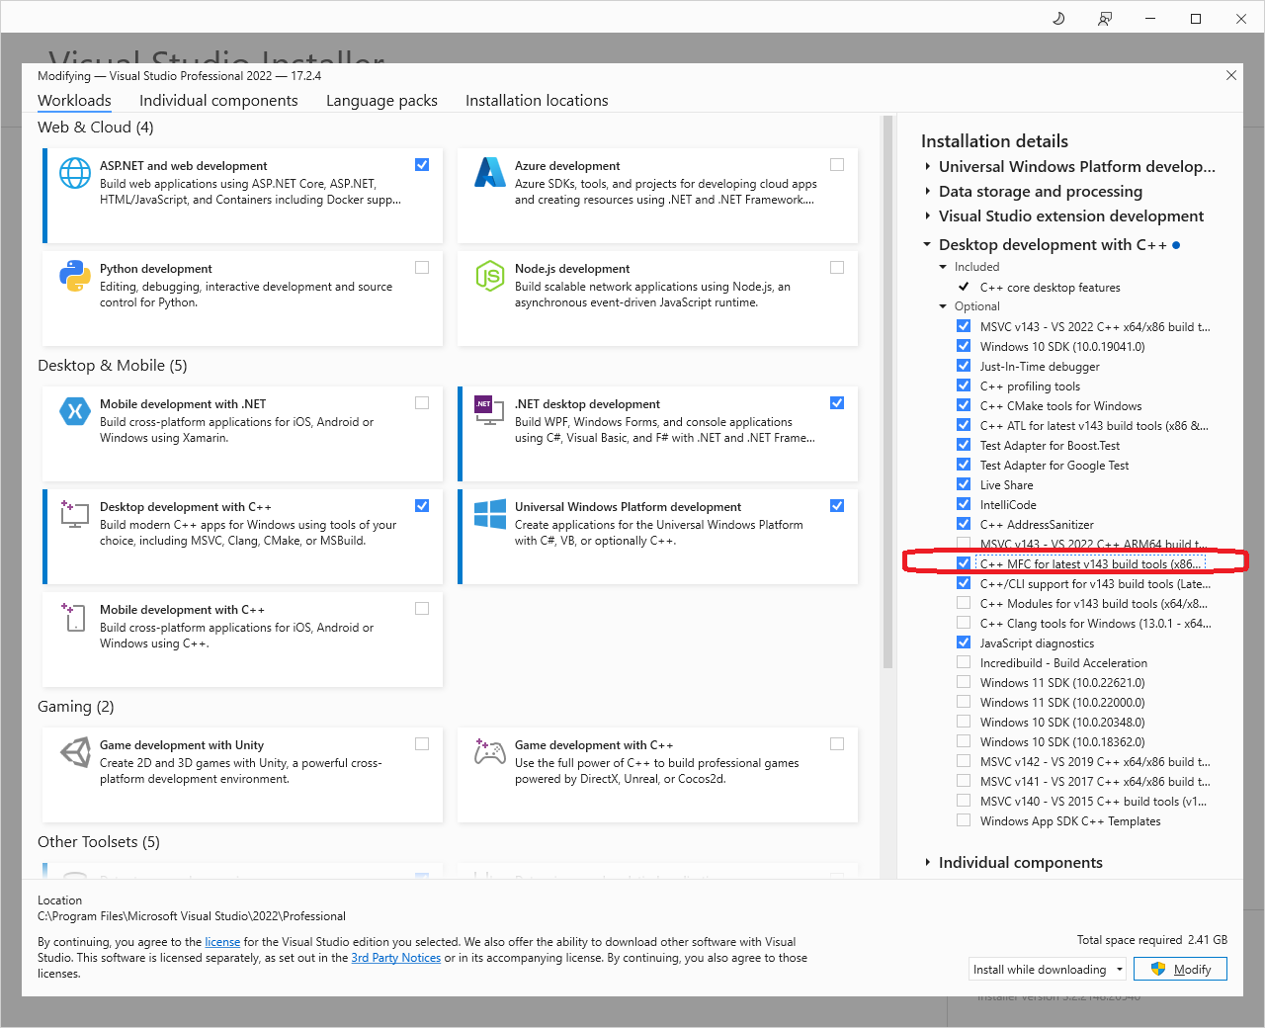Uncheck the Universal Windows Platform development workload

coord(837,505)
